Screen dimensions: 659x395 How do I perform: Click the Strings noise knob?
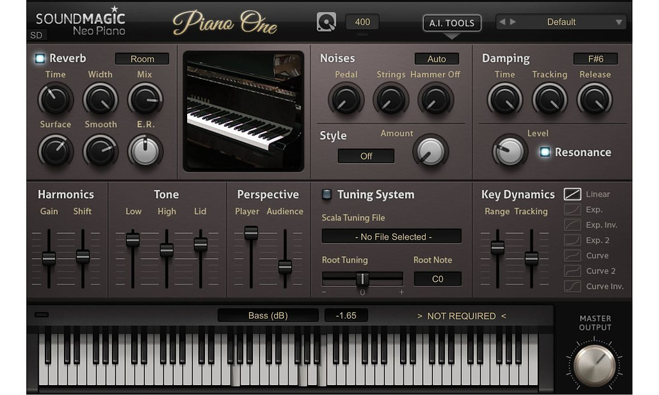tap(391, 99)
